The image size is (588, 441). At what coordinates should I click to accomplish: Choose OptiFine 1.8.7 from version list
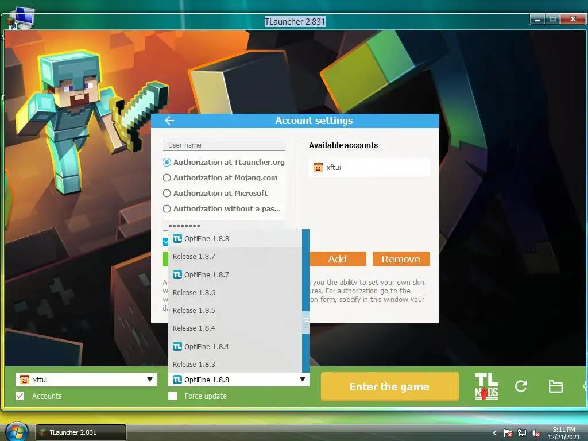point(235,274)
